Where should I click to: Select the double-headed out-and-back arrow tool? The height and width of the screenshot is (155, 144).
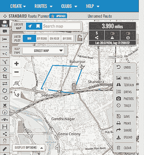click(5, 47)
